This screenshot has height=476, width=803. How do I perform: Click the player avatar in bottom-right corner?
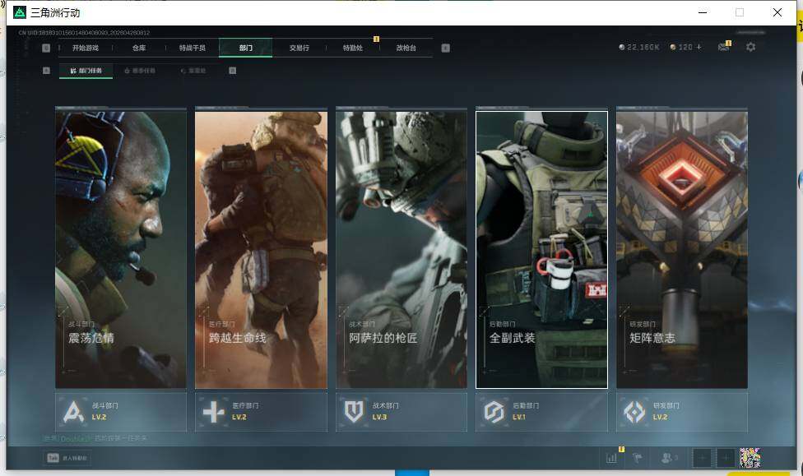[x=750, y=458]
